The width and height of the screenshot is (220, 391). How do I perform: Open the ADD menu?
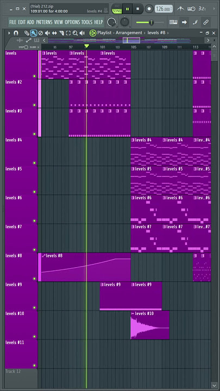[30, 22]
